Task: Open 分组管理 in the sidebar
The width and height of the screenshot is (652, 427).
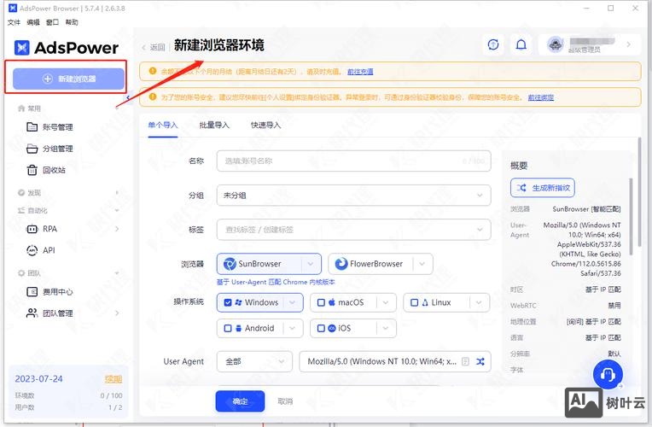Action: pos(58,149)
